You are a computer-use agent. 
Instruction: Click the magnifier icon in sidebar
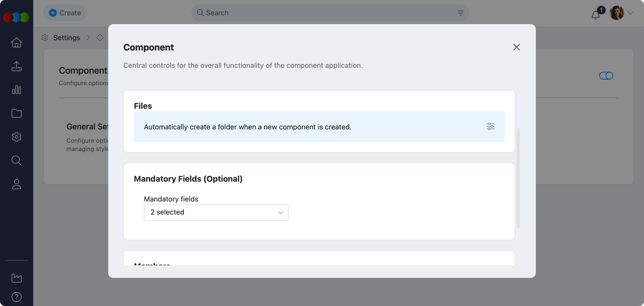(17, 161)
